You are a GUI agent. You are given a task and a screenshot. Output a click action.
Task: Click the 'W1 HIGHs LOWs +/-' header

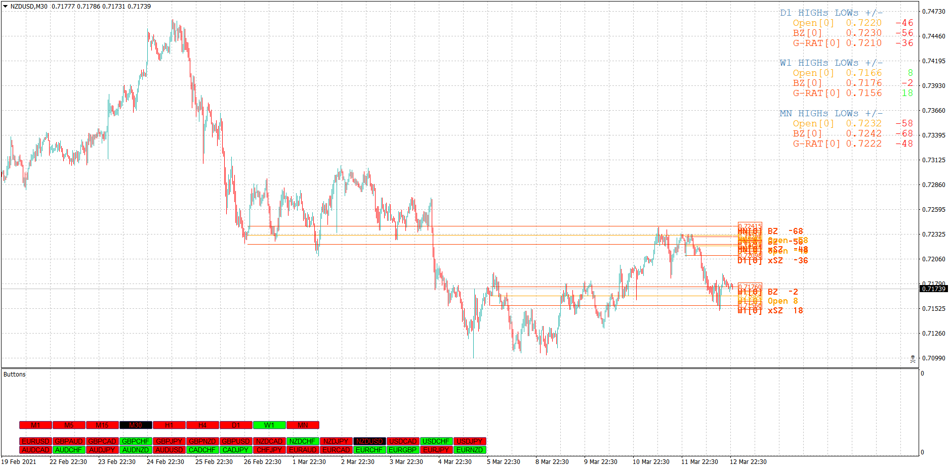point(831,63)
